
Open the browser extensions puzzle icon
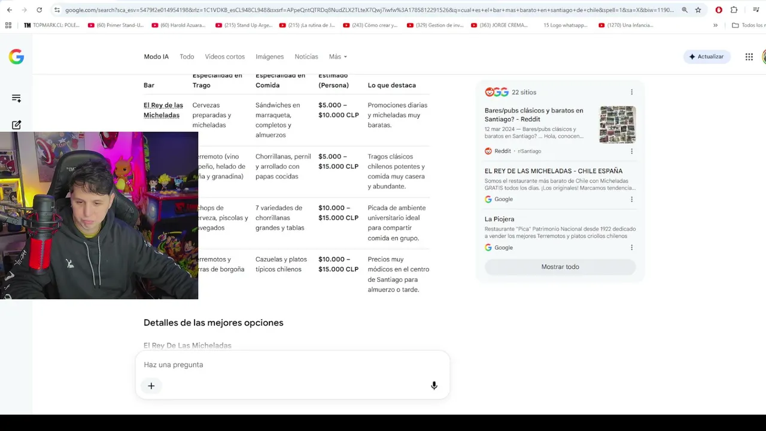[x=734, y=10]
